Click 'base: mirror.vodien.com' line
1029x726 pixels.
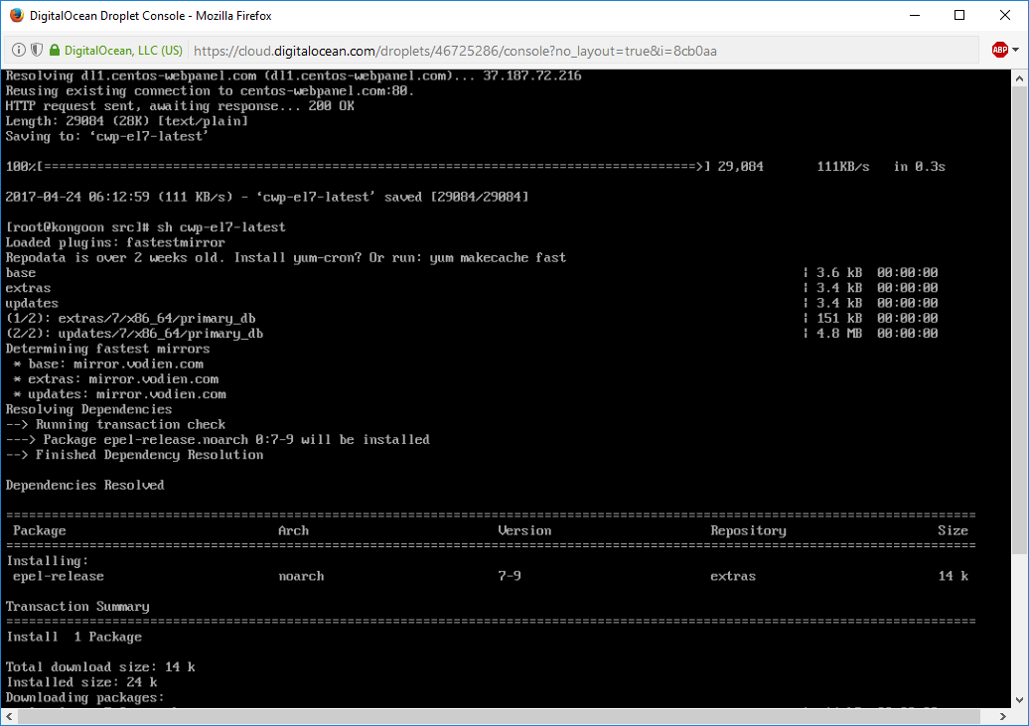108,363
